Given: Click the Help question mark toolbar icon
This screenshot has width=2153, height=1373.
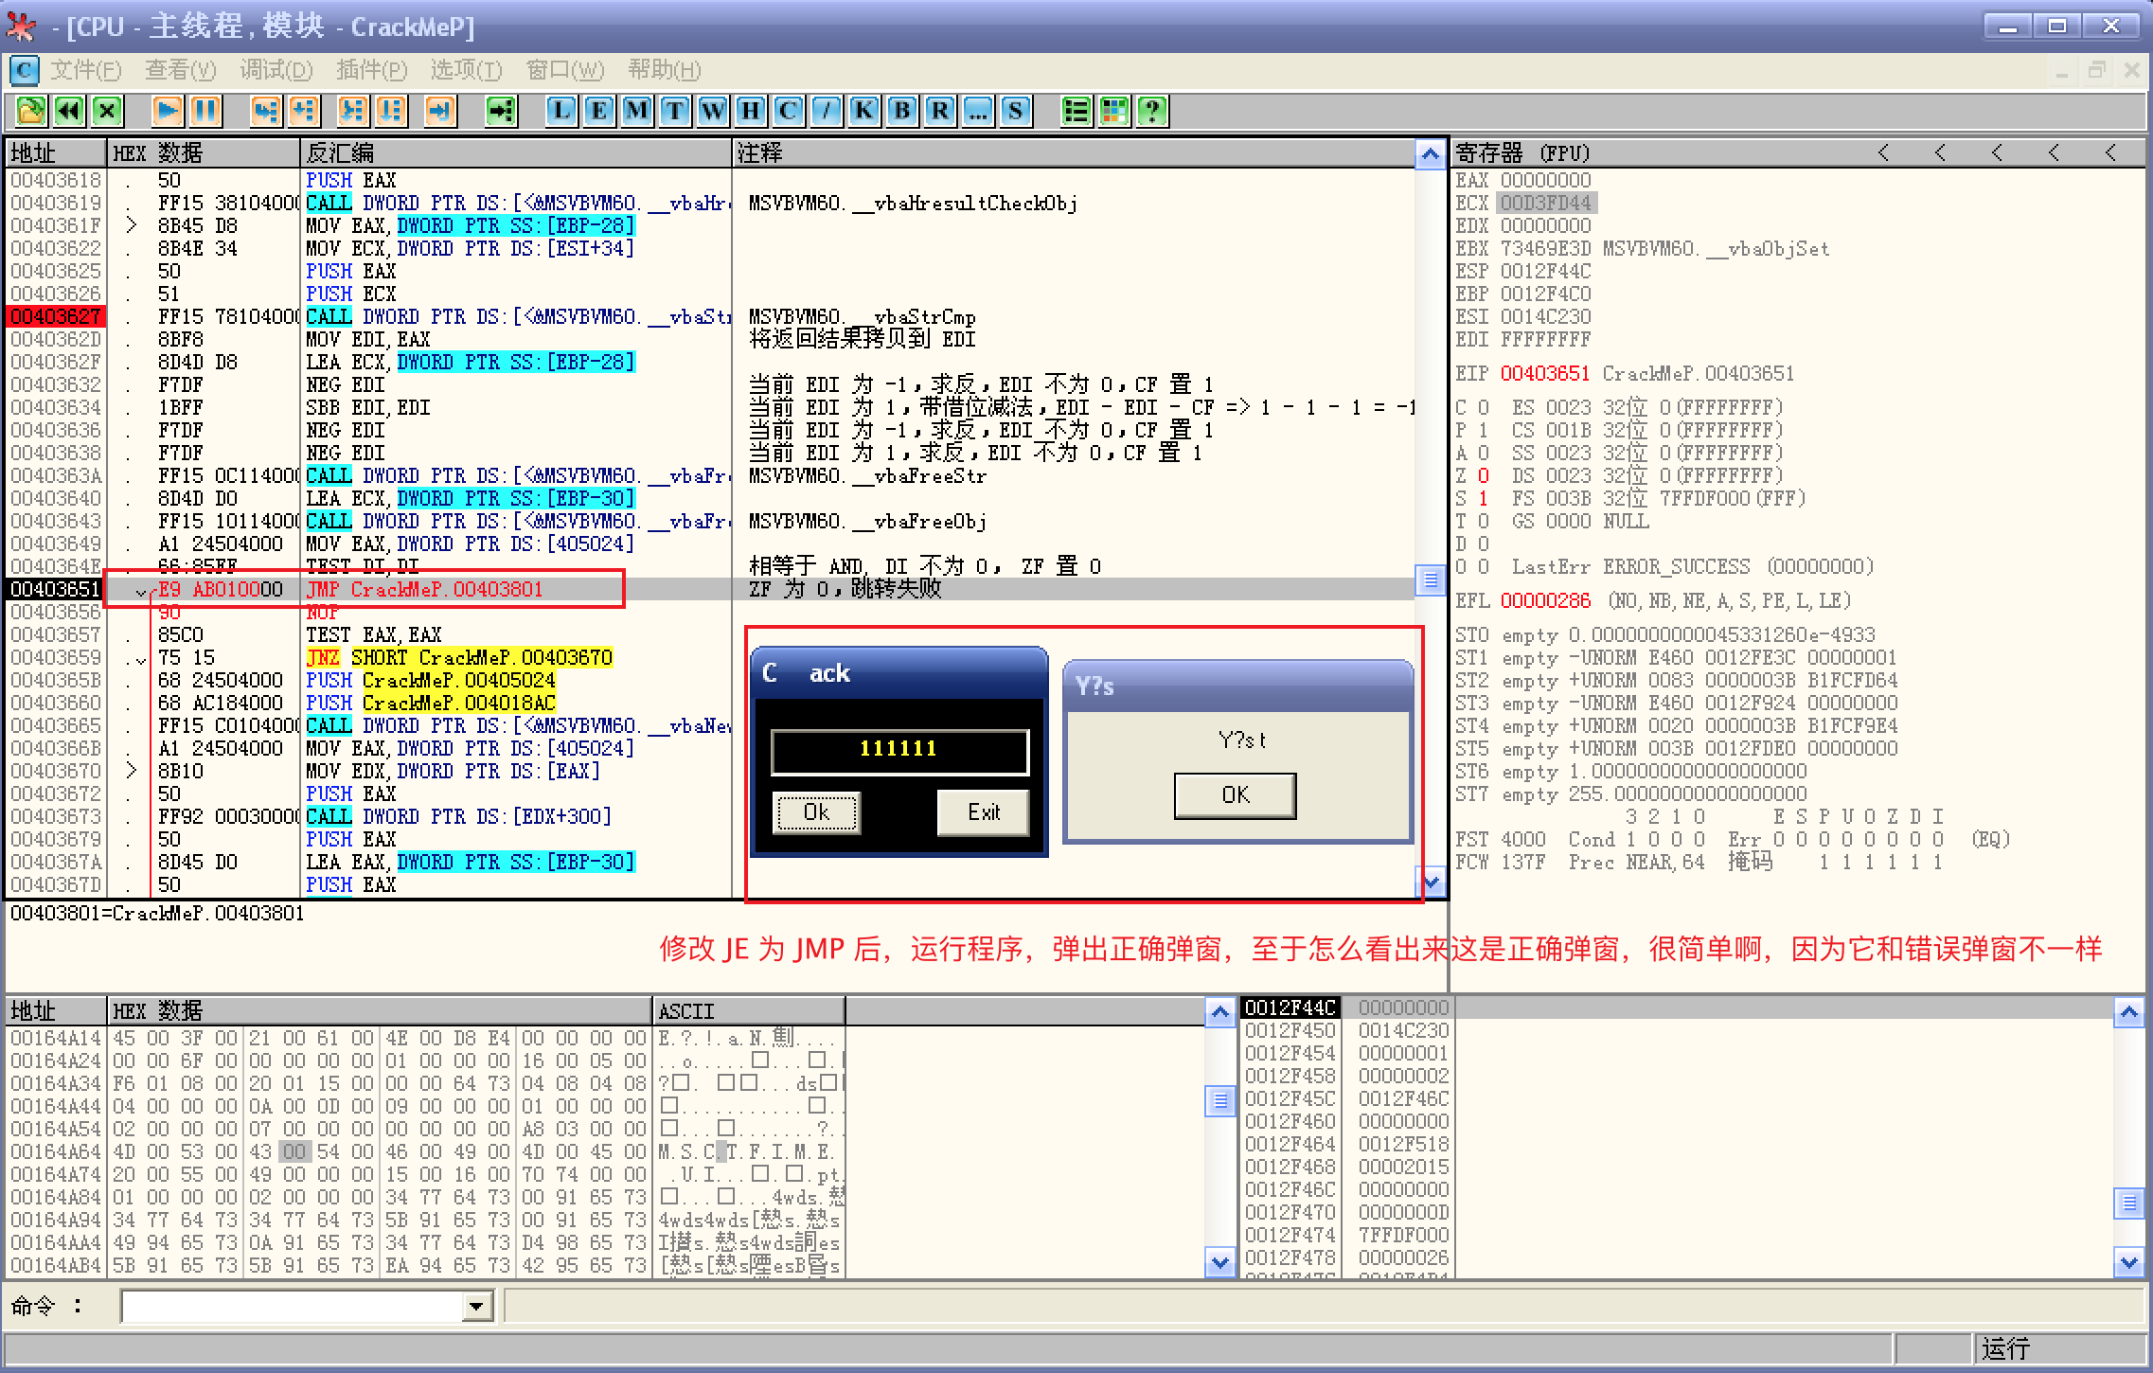Looking at the screenshot, I should tap(1151, 112).
